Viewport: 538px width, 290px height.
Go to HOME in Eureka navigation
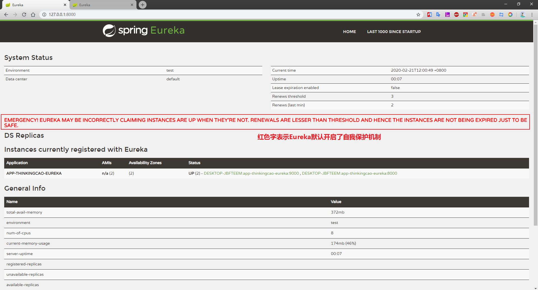[349, 32]
